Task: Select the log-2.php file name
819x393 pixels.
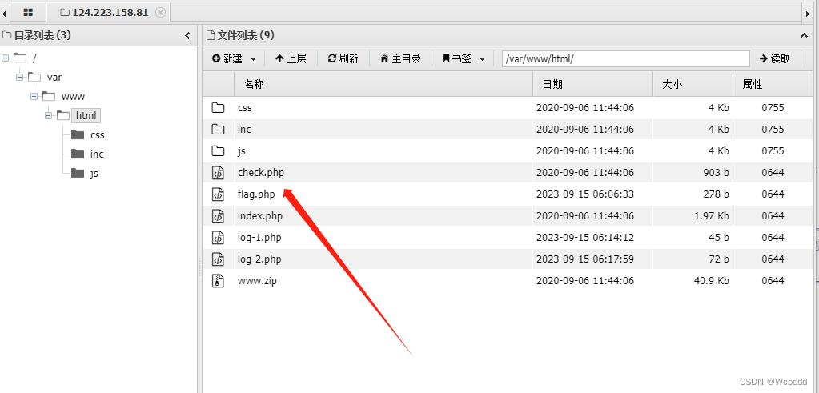Action: point(259,259)
